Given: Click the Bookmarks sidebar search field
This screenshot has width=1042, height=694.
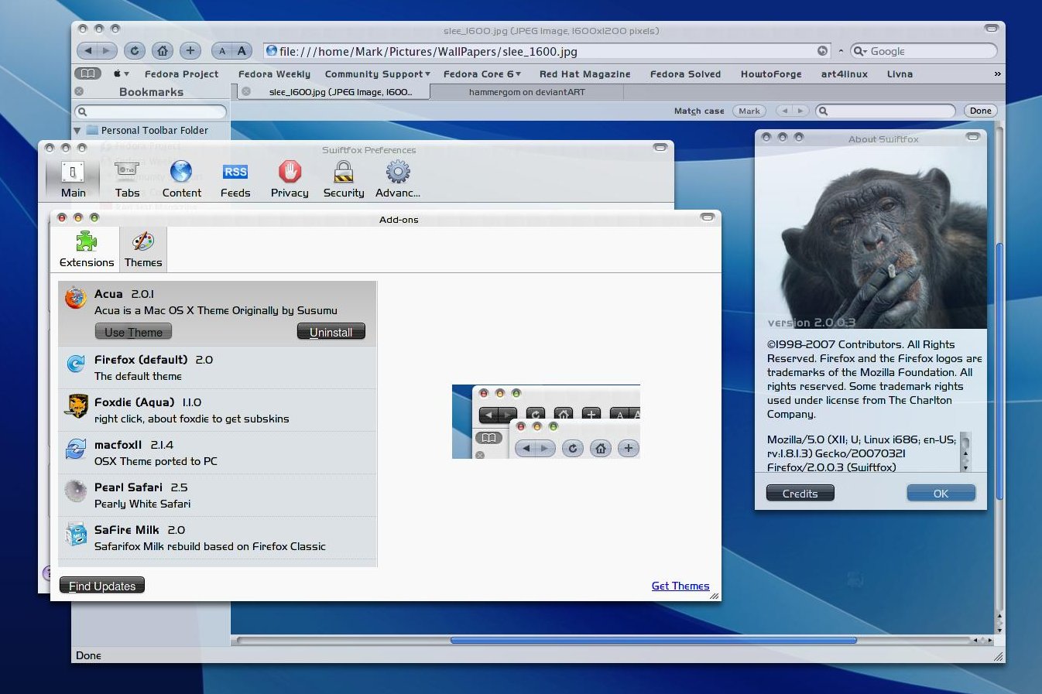Looking at the screenshot, I should click(152, 111).
